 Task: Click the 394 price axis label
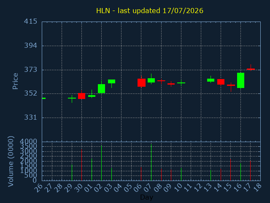coord(30,46)
